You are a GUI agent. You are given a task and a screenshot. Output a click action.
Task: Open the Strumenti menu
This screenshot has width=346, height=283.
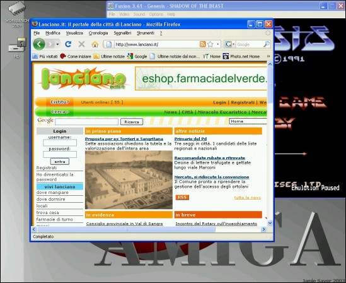click(146, 33)
